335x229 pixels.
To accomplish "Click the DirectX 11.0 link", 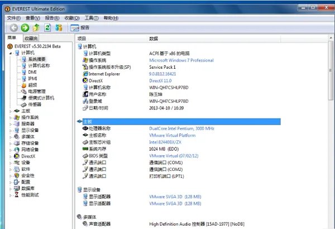I will click(160, 81).
